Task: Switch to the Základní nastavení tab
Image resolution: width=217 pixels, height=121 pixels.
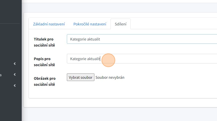Action: pyautogui.click(x=49, y=24)
